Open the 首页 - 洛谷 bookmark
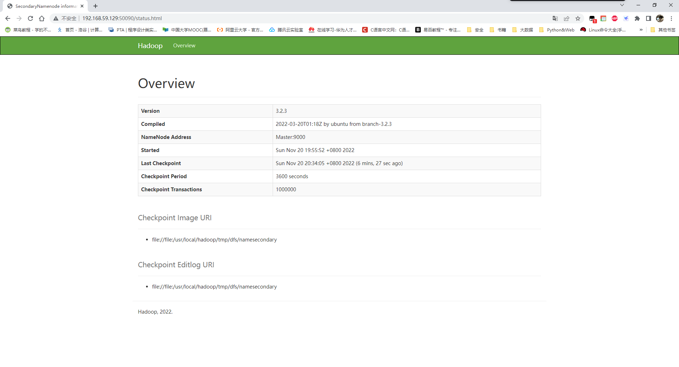This screenshot has width=679, height=367. pos(80,30)
